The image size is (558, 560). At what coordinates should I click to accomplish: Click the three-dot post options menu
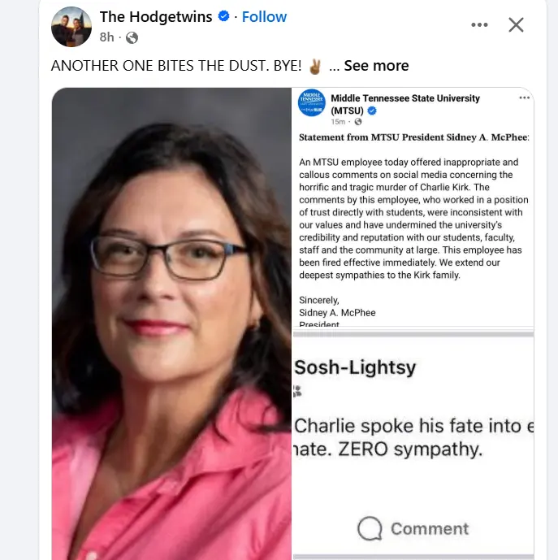pos(479,24)
